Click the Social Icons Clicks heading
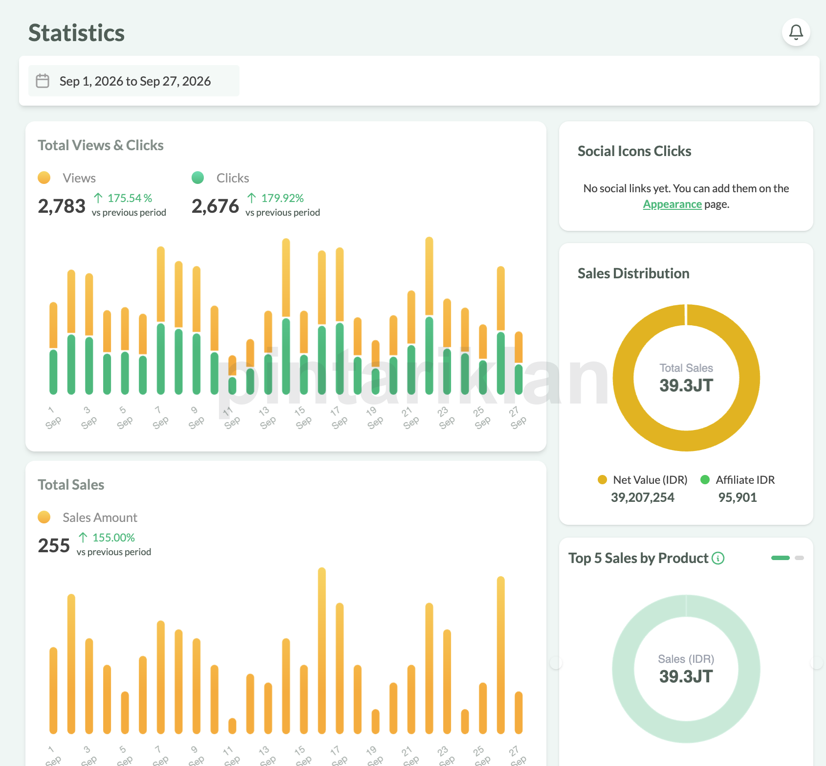 (x=634, y=151)
